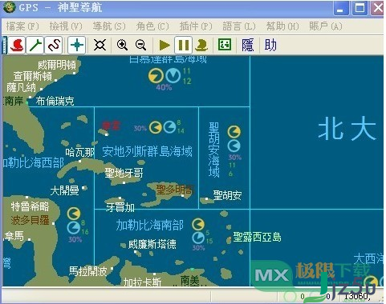Image resolution: width=386 pixels, height=304 pixels.
Task: Expand the 插件(P) plugins menu
Action: [x=196, y=26]
